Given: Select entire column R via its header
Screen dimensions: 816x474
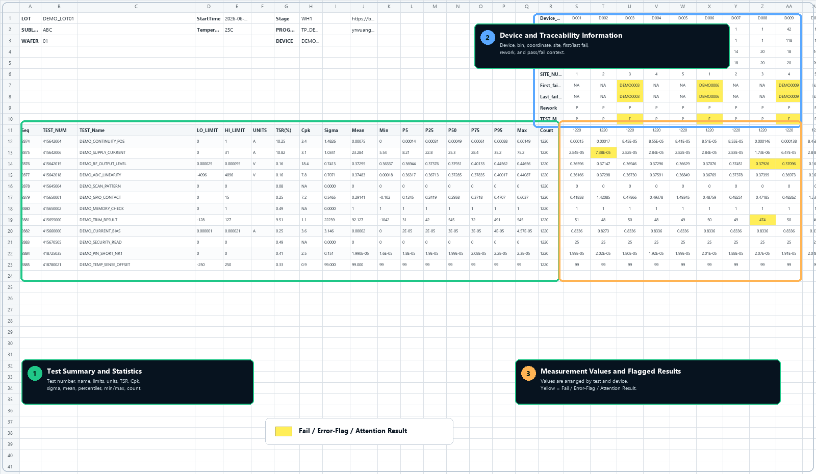Looking at the screenshot, I should [551, 7].
